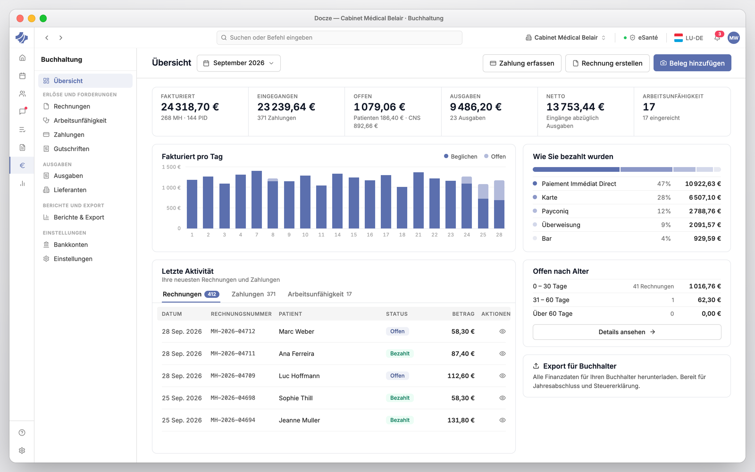Switch to the Arbeitsunfähigkeit 17 tab
Viewport: 755px width, 472px height.
320,295
